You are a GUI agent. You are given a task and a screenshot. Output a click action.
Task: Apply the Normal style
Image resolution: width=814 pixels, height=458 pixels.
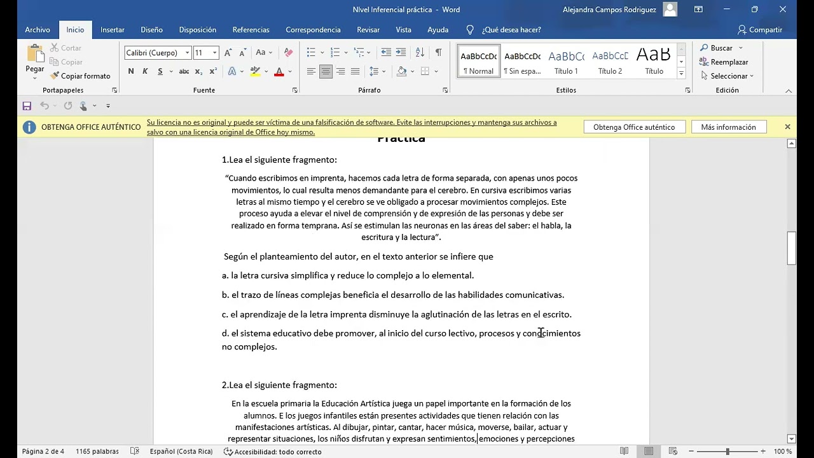pyautogui.click(x=478, y=61)
